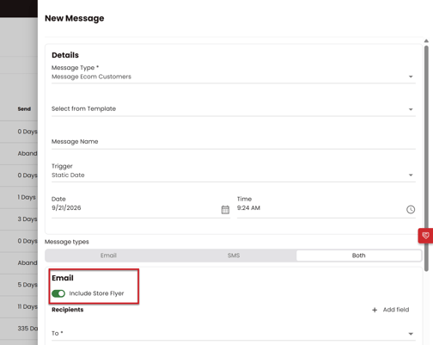
Task: Select the Both message type tab
Action: (358, 256)
